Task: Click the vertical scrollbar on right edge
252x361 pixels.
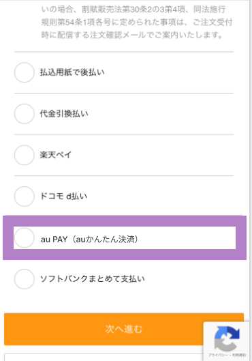Action: coord(251,180)
